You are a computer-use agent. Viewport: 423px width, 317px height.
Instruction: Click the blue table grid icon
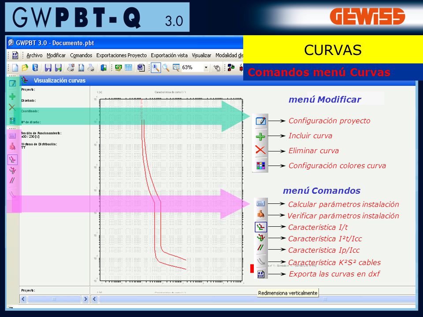pyautogui.click(x=128, y=67)
